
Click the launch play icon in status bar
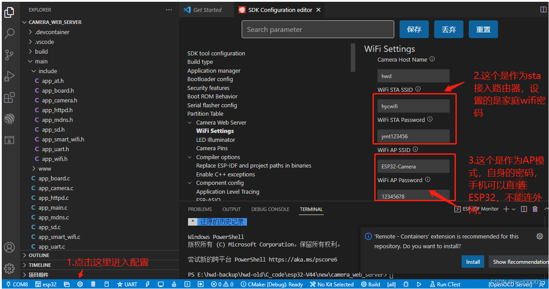pyautogui.click(x=420, y=285)
